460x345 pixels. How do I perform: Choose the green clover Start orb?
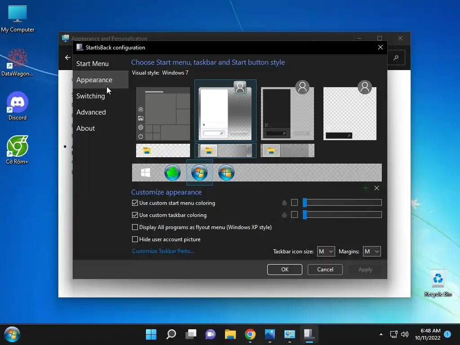[172, 172]
